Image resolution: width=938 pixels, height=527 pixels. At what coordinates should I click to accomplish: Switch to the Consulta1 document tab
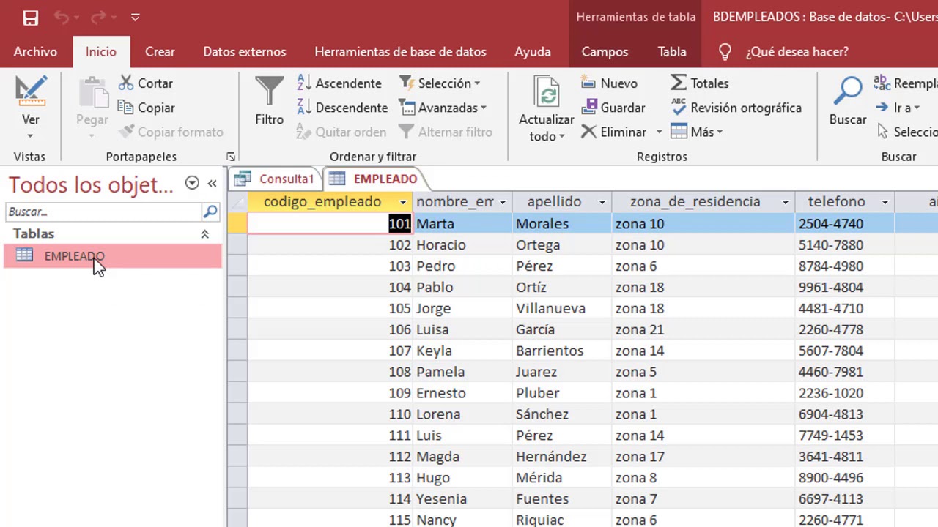[276, 179]
